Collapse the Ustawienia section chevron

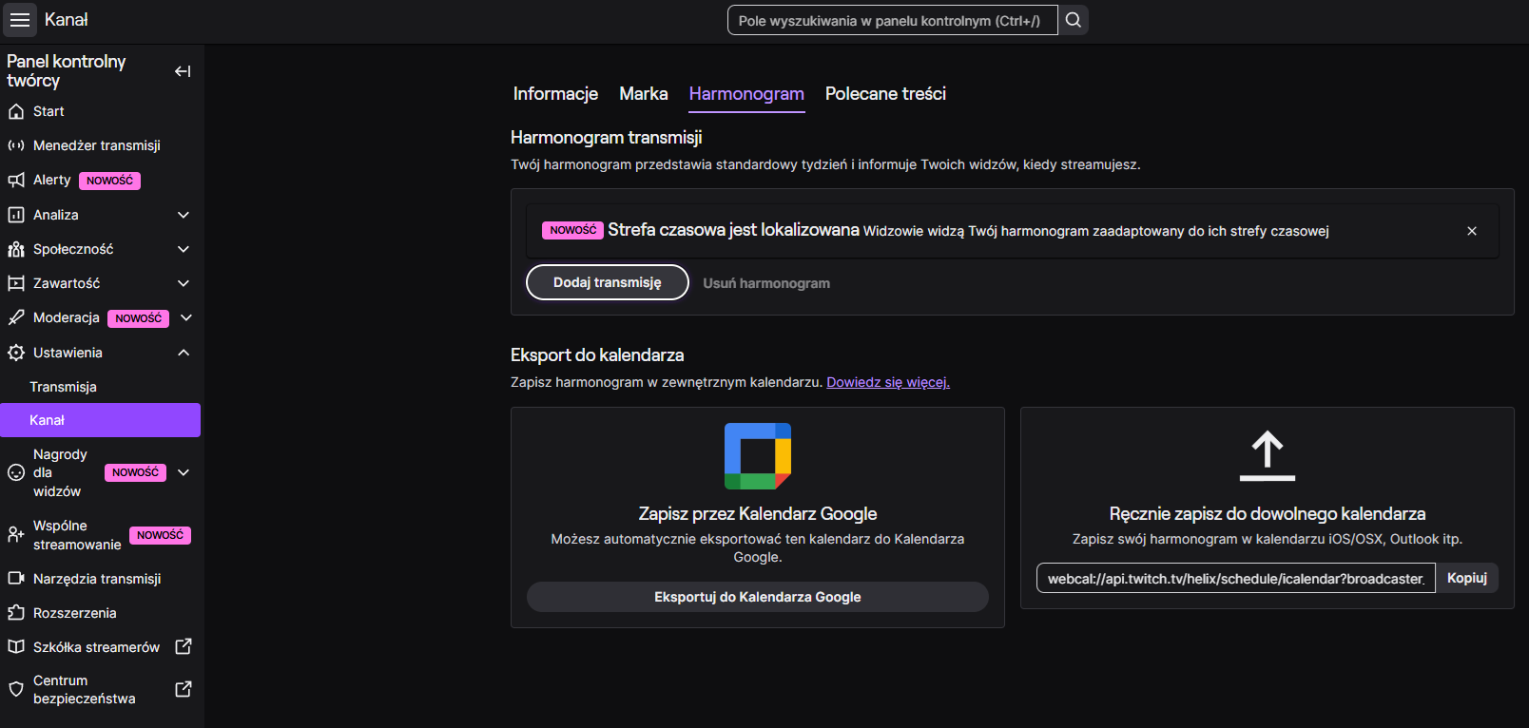[184, 353]
